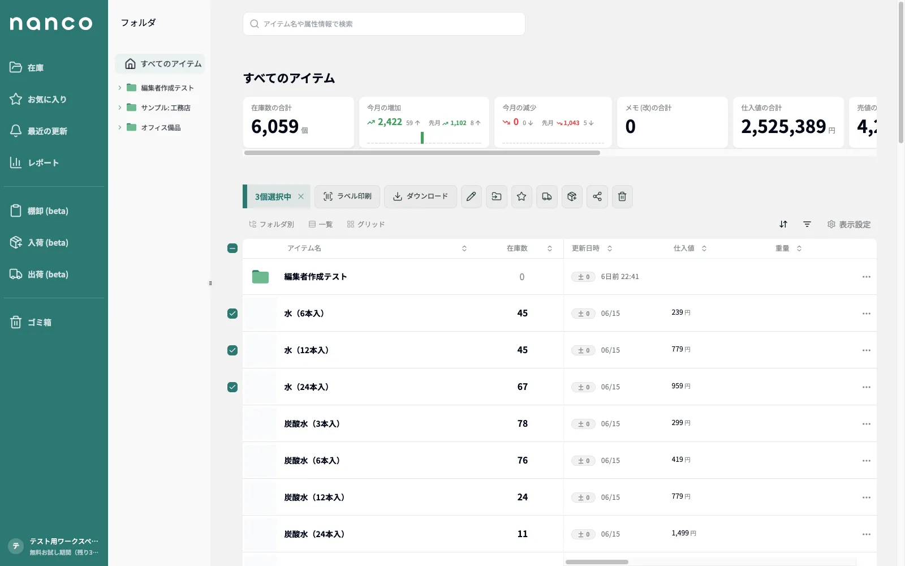Sort by 重量 column arrows

pos(799,248)
